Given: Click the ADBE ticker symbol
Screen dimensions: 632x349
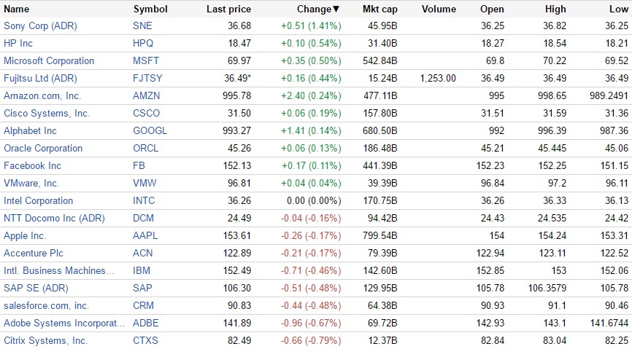Looking at the screenshot, I should (146, 323).
